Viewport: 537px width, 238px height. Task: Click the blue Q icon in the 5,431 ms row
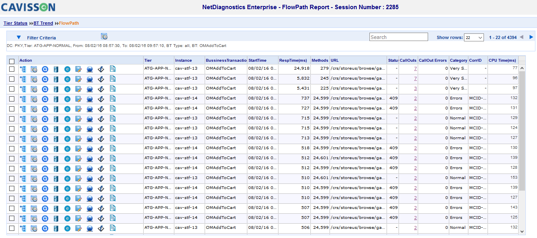45,89
